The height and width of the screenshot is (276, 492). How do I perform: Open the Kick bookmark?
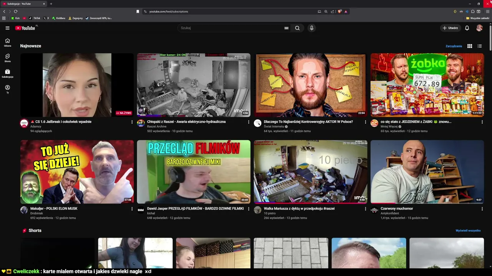15,18
